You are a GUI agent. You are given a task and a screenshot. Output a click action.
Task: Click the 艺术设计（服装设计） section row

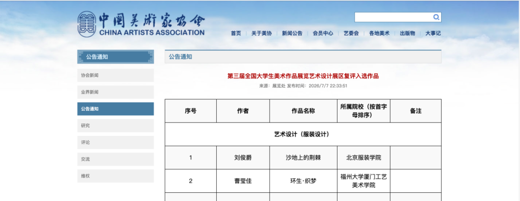(x=303, y=134)
